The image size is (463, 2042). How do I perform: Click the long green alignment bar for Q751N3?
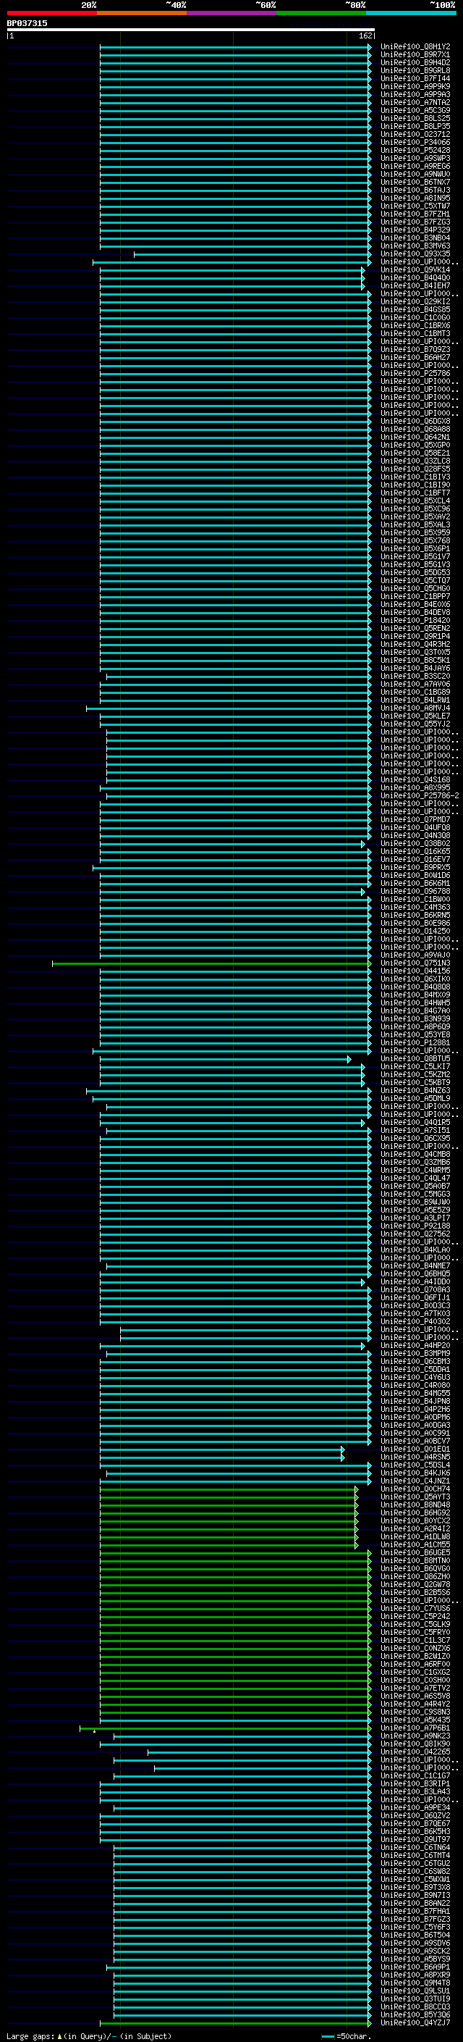[211, 963]
